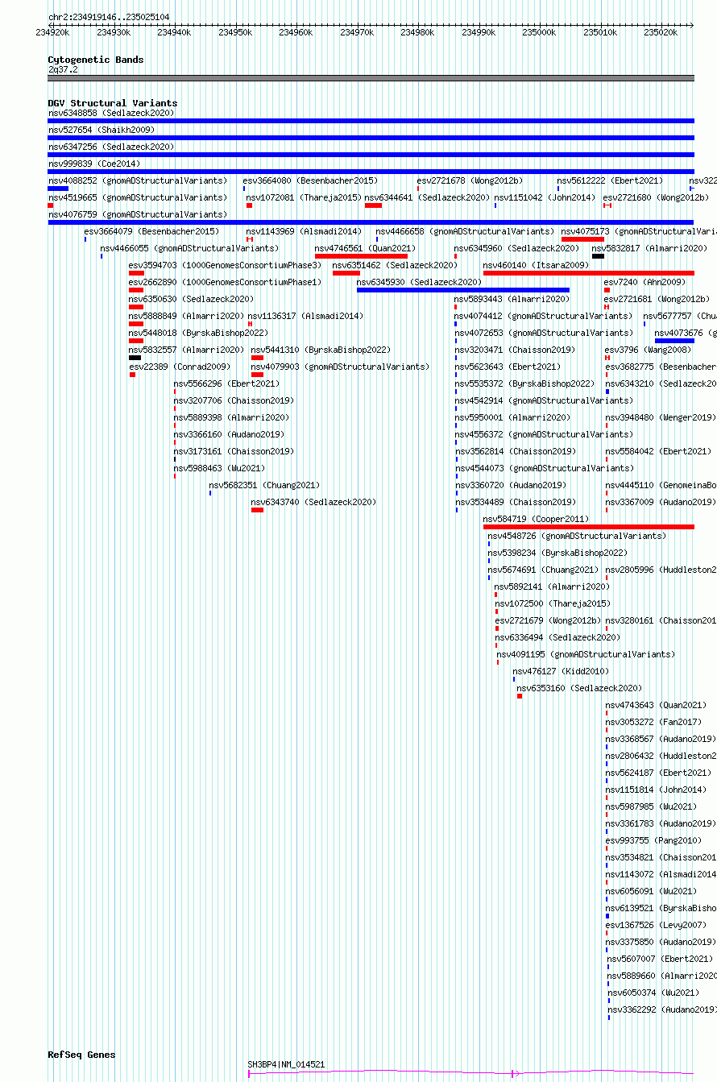Viewport: 717px width, 1082px height.
Task: Open esv7240 (Ahn2009) variant
Action: click(644, 282)
